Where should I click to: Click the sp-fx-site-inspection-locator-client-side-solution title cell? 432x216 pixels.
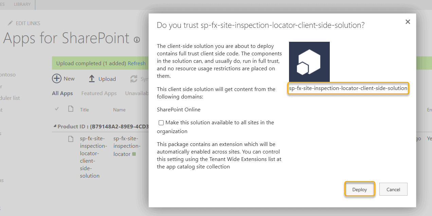point(93,157)
